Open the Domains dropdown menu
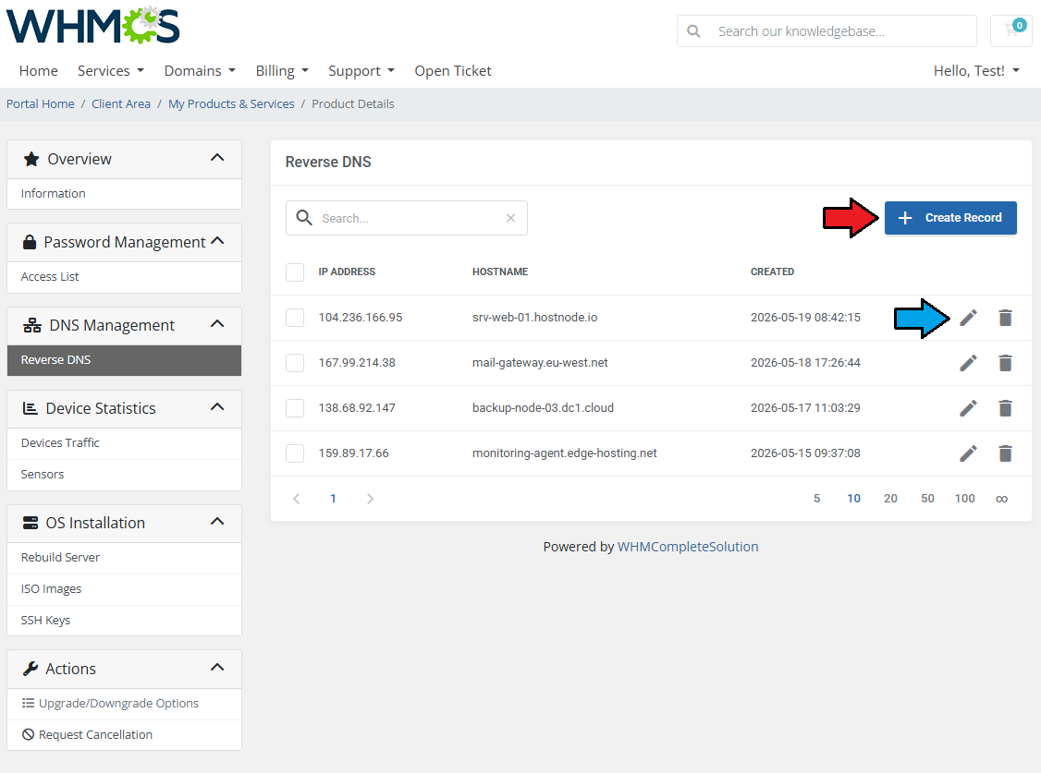Screen dimensions: 1041x773 (200, 71)
